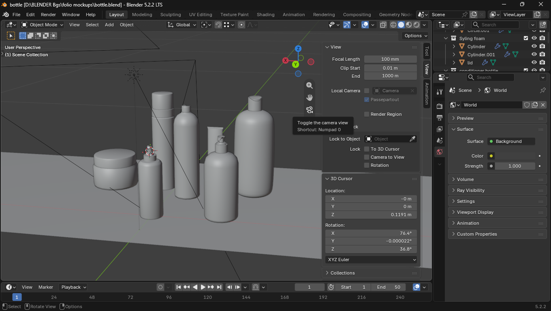Toggle X-ray display icon
This screenshot has height=311, width=551.
pos(383,25)
